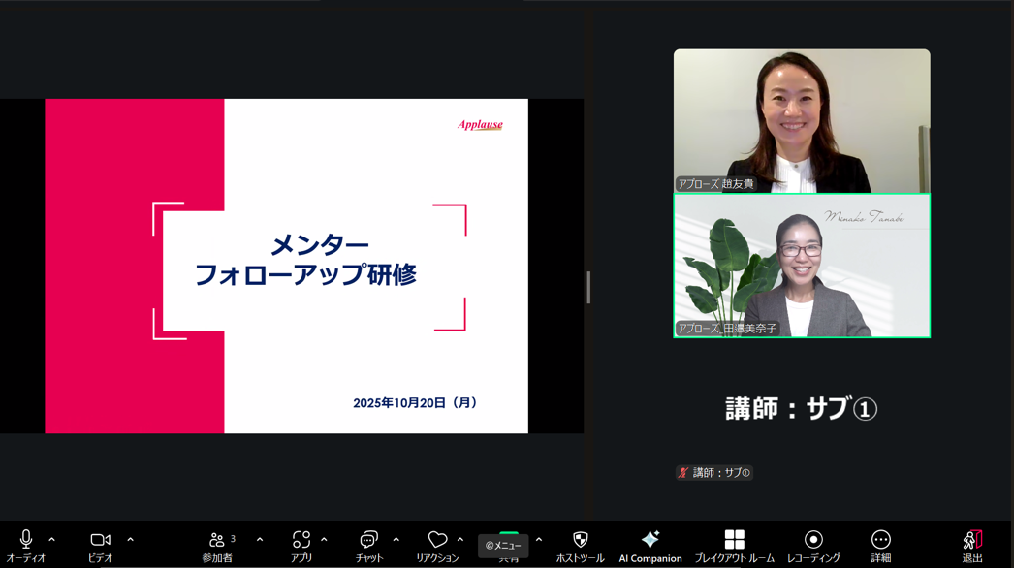
Task: Expand the arrow next to 参加者
Action: pos(260,540)
